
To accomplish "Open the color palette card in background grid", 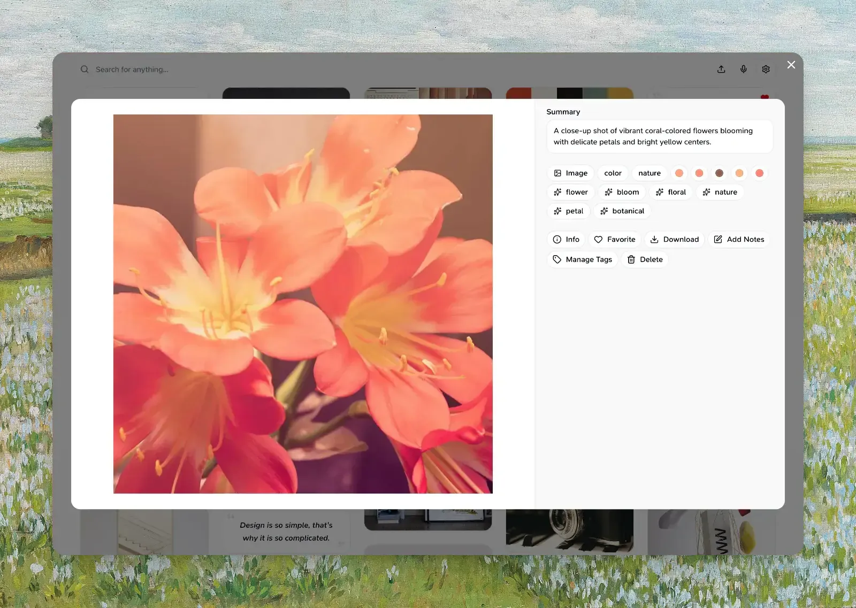I will pyautogui.click(x=570, y=93).
